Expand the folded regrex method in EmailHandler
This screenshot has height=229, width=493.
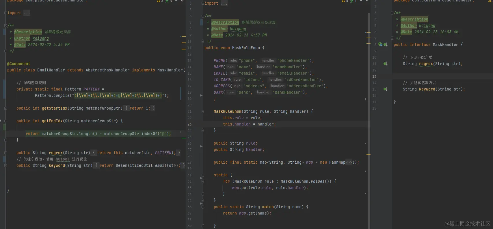[5, 153]
